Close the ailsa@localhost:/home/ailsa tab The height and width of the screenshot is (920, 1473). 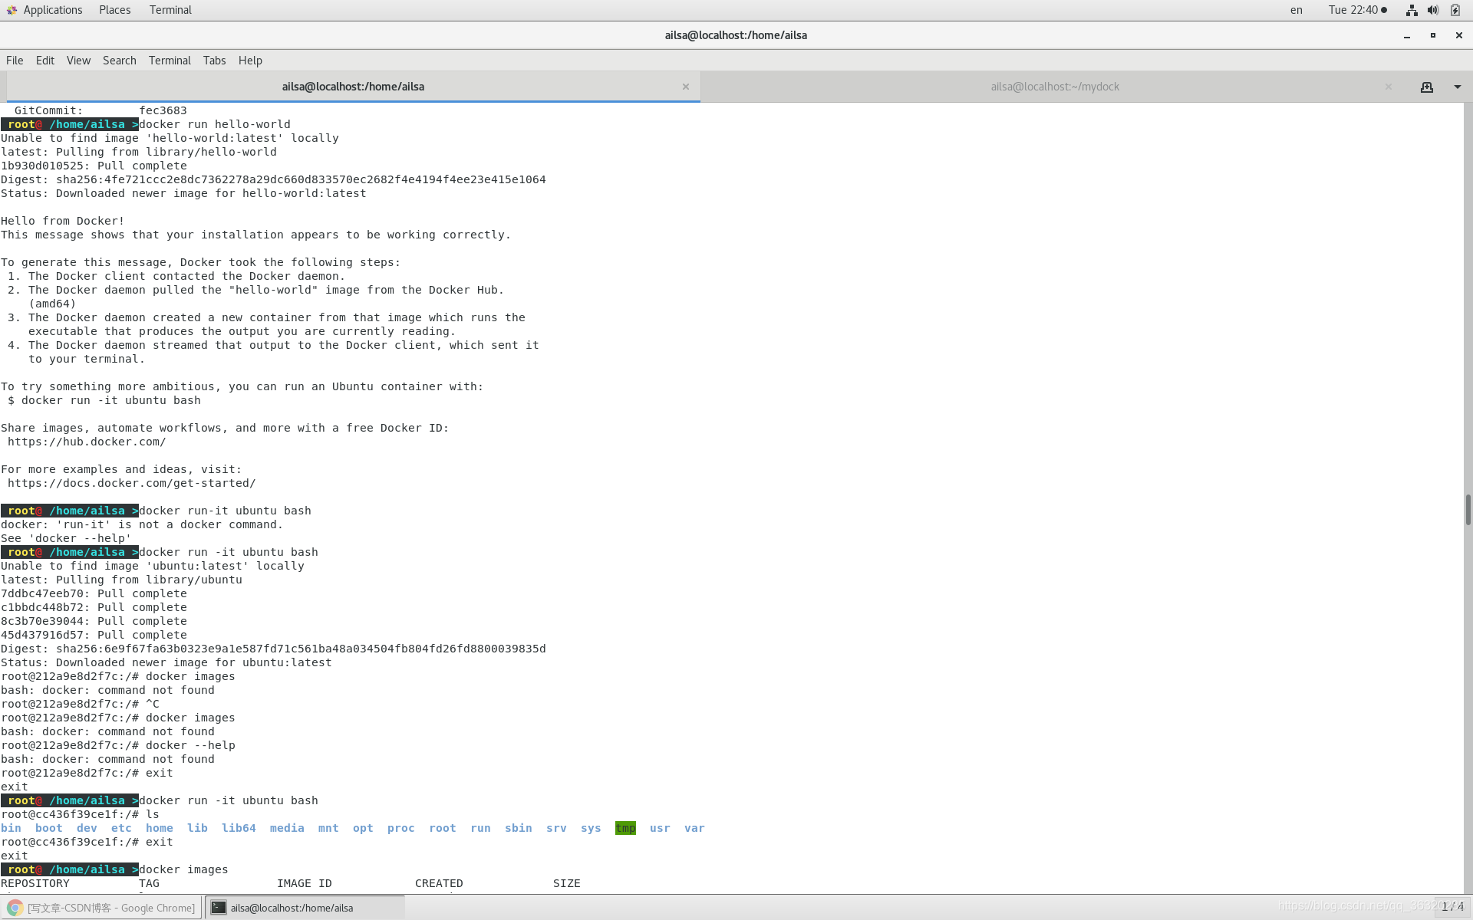(685, 87)
